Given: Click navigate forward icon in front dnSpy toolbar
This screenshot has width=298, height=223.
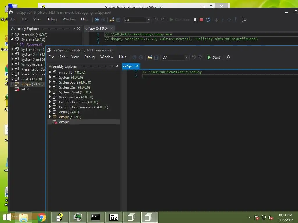Looking at the screenshot, I should [x=141, y=57].
